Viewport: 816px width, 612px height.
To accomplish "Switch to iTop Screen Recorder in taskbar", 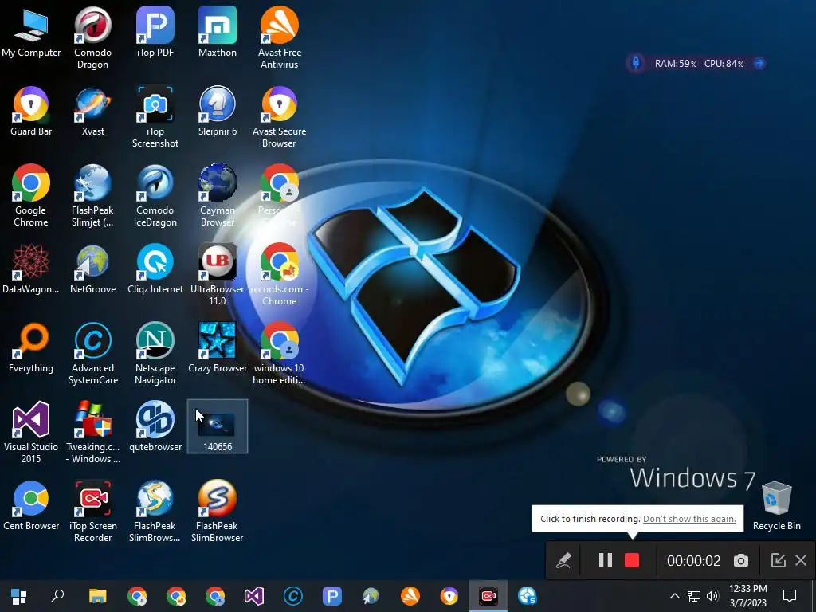I will click(x=488, y=596).
